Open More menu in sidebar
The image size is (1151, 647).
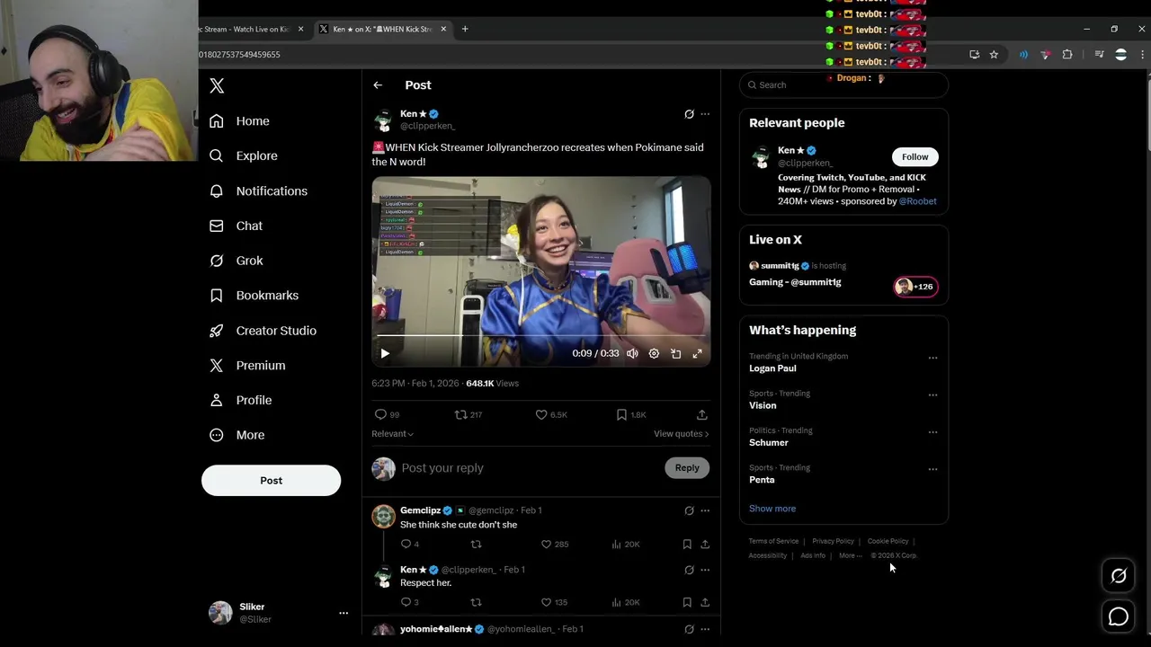pos(236,435)
